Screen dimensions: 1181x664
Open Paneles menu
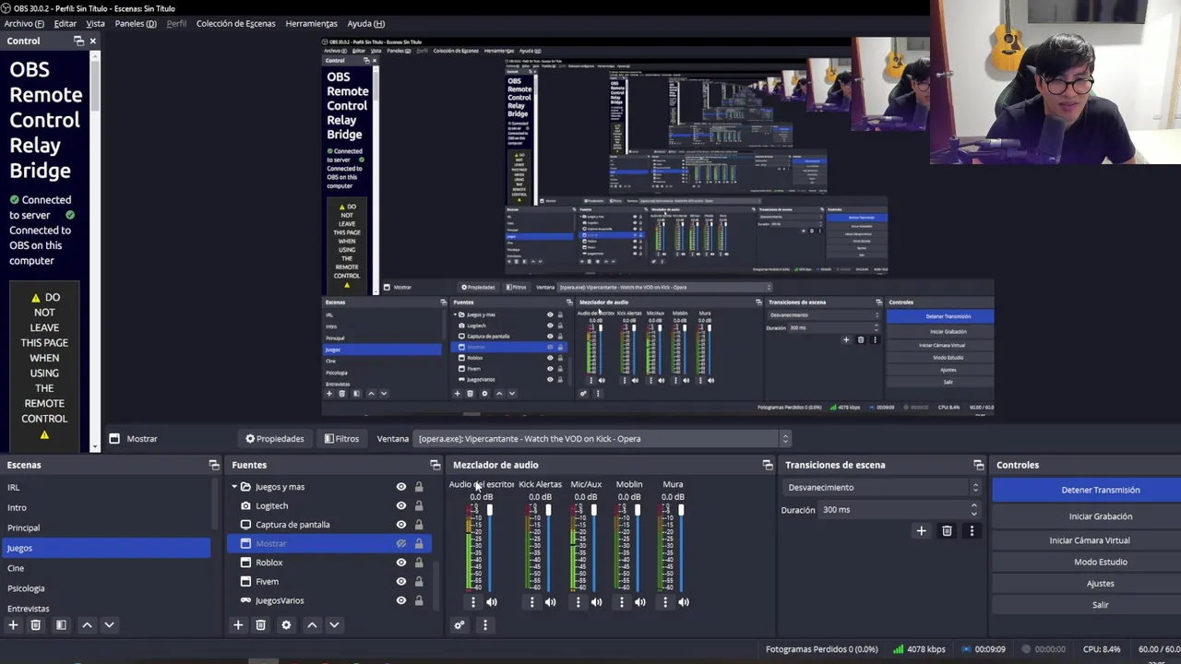tap(136, 23)
